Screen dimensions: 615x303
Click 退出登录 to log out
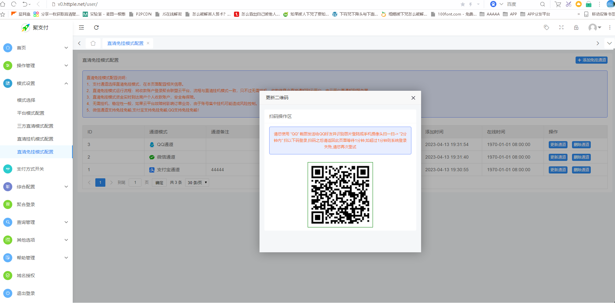(36, 293)
